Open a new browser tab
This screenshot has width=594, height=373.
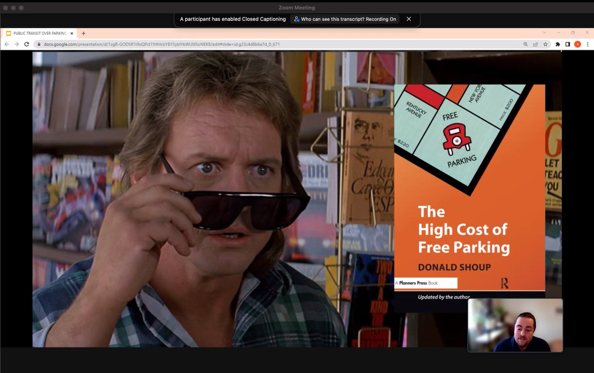(84, 33)
